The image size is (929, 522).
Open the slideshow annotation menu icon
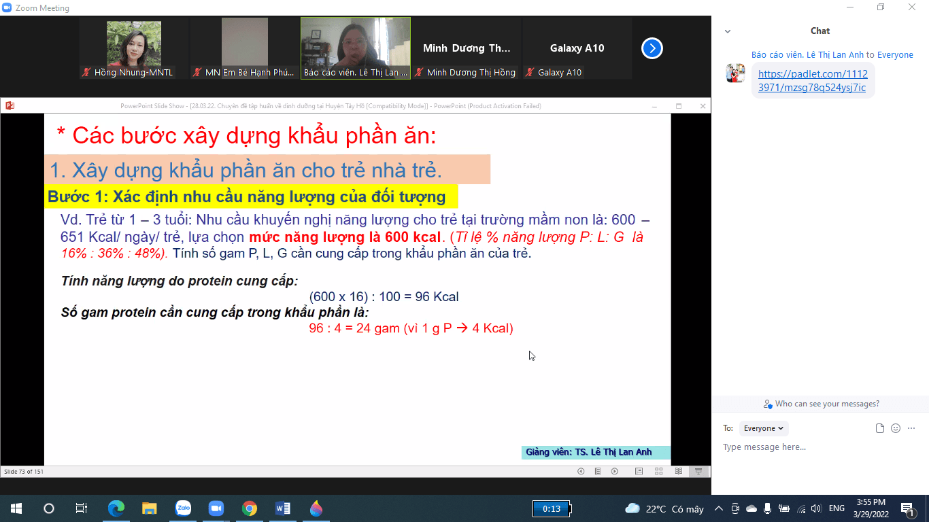[x=598, y=471]
